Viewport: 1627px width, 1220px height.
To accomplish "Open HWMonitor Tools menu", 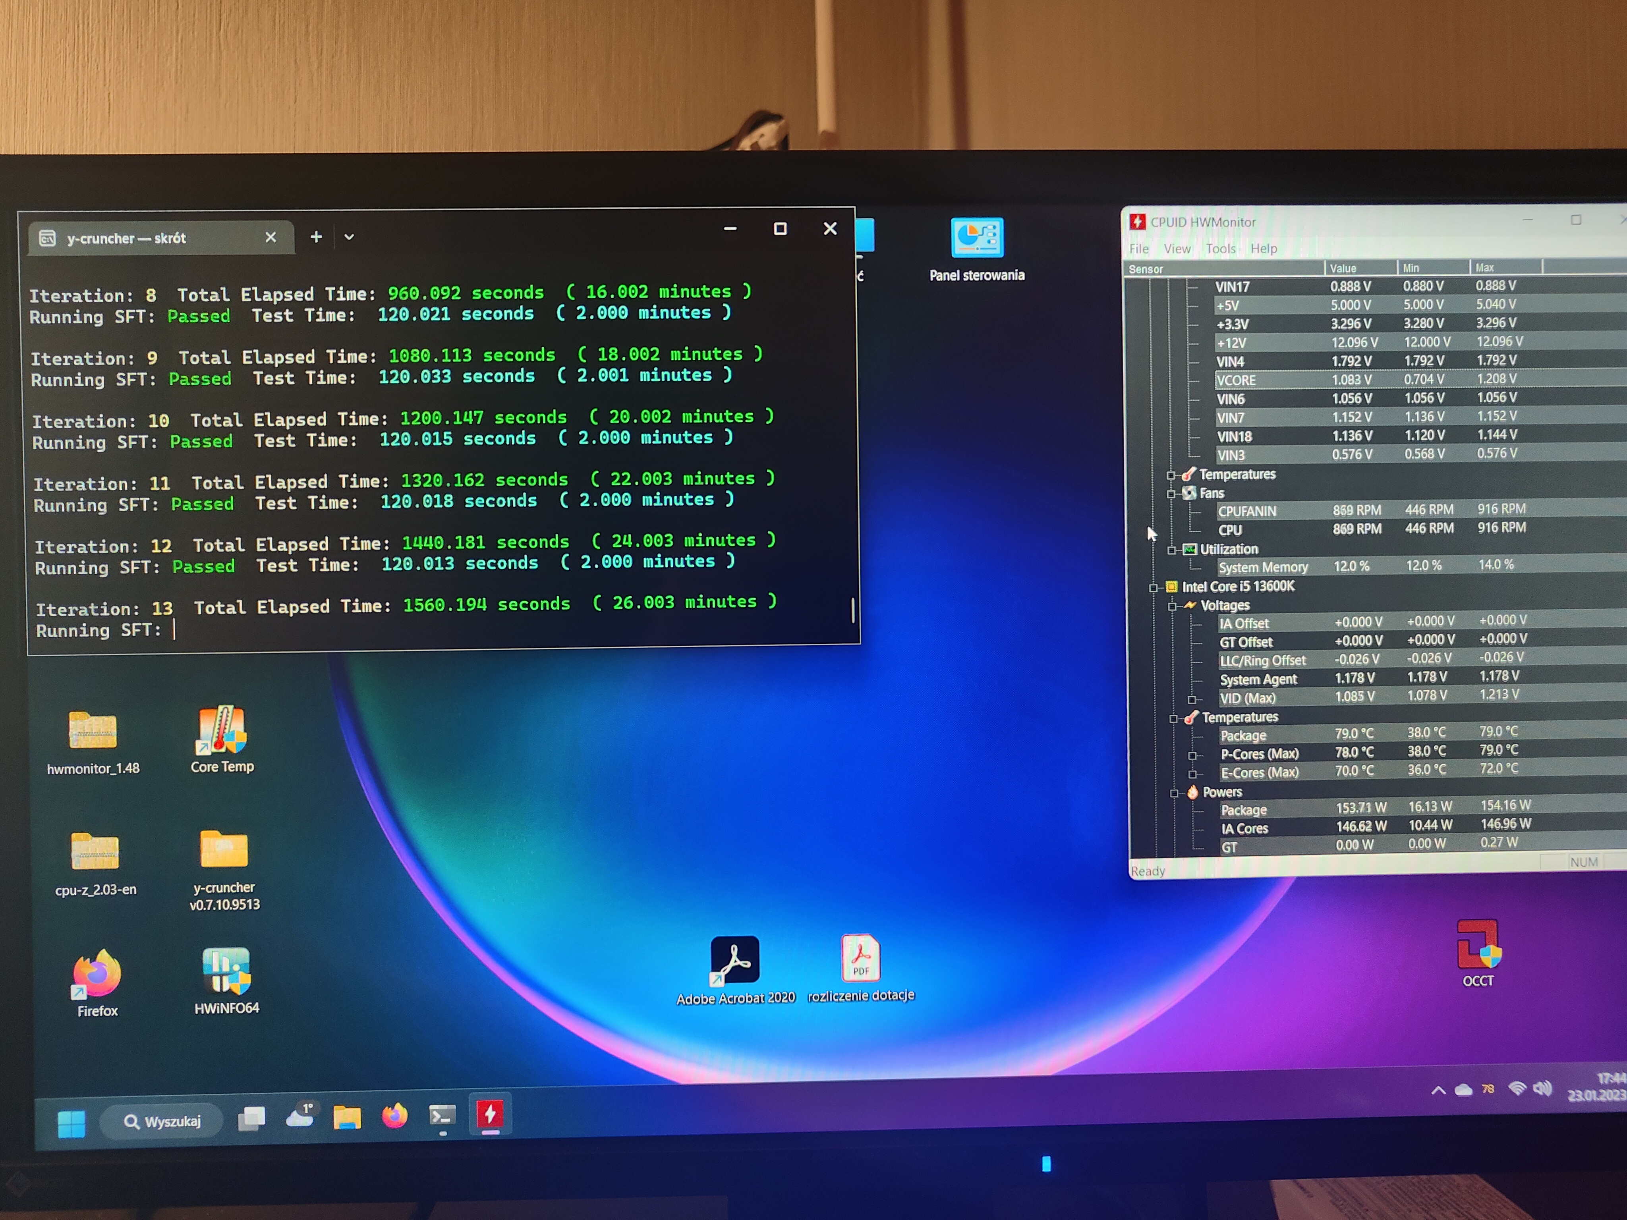I will coord(1221,249).
